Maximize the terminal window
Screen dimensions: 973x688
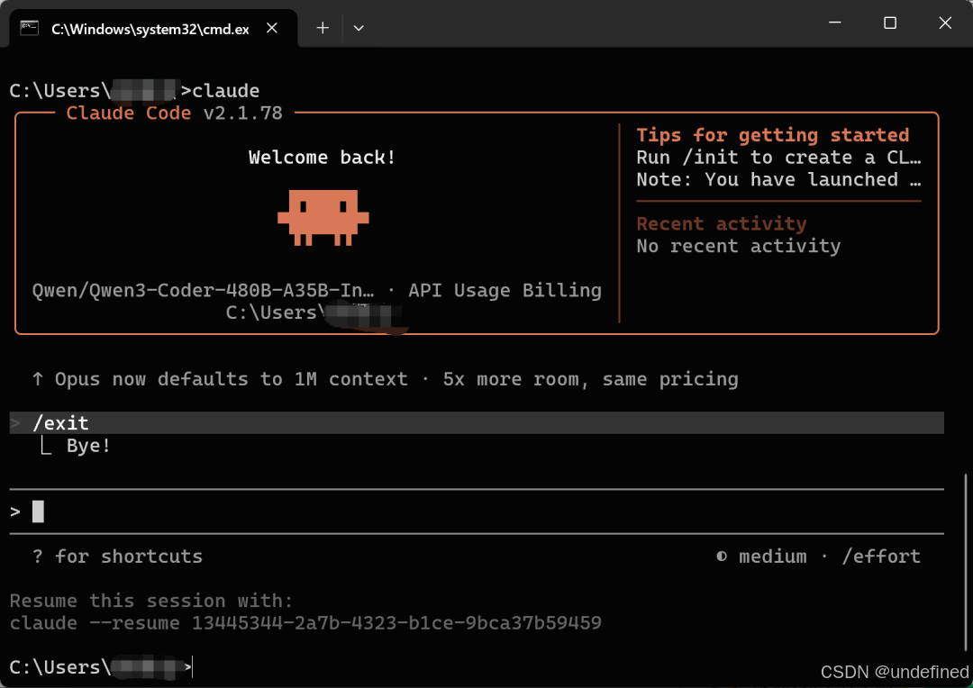pyautogui.click(x=890, y=23)
